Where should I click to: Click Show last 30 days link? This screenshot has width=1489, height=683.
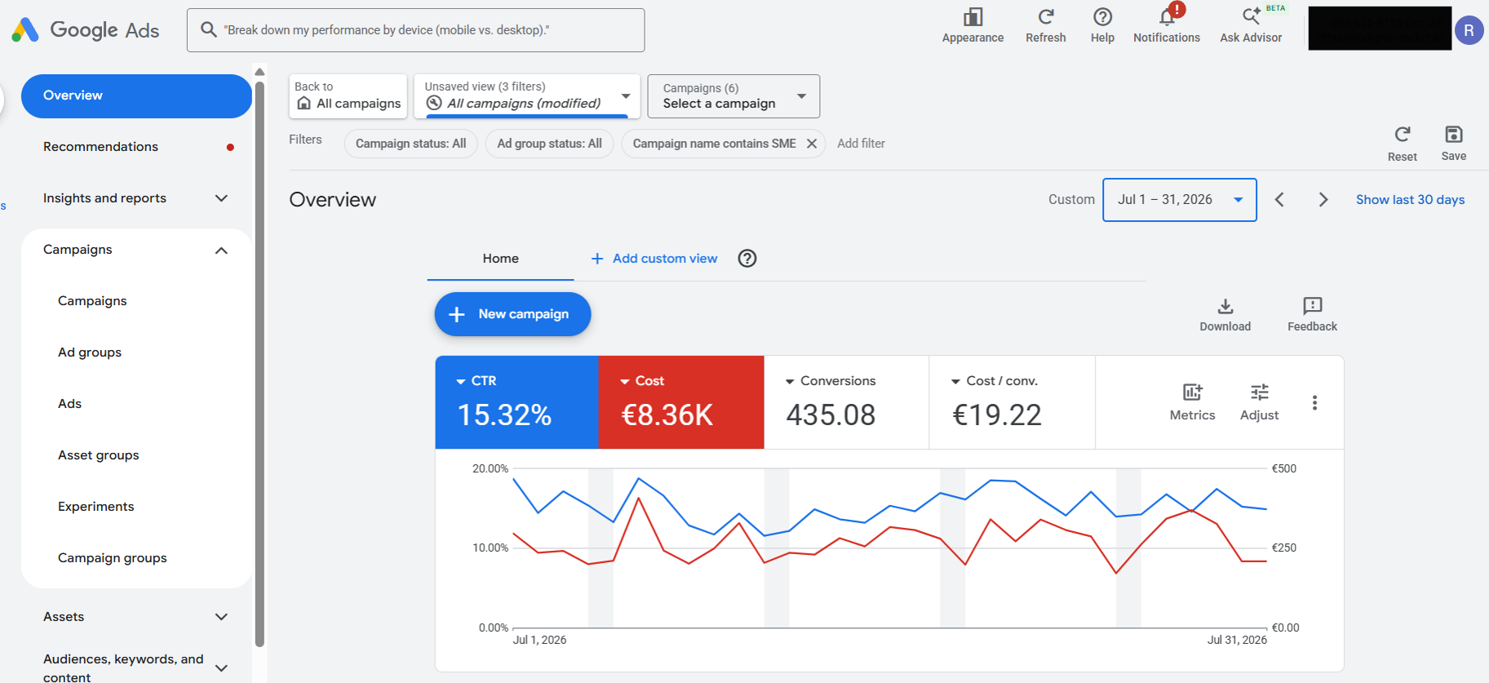tap(1410, 200)
